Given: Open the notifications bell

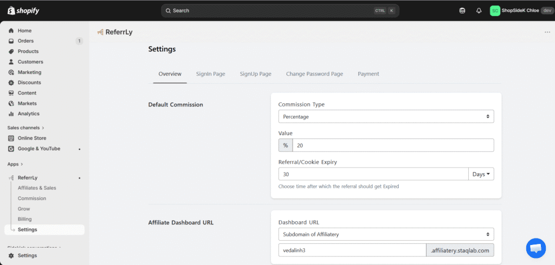Looking at the screenshot, I should pos(479,11).
